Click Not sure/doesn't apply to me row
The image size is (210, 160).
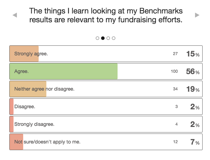(106, 142)
